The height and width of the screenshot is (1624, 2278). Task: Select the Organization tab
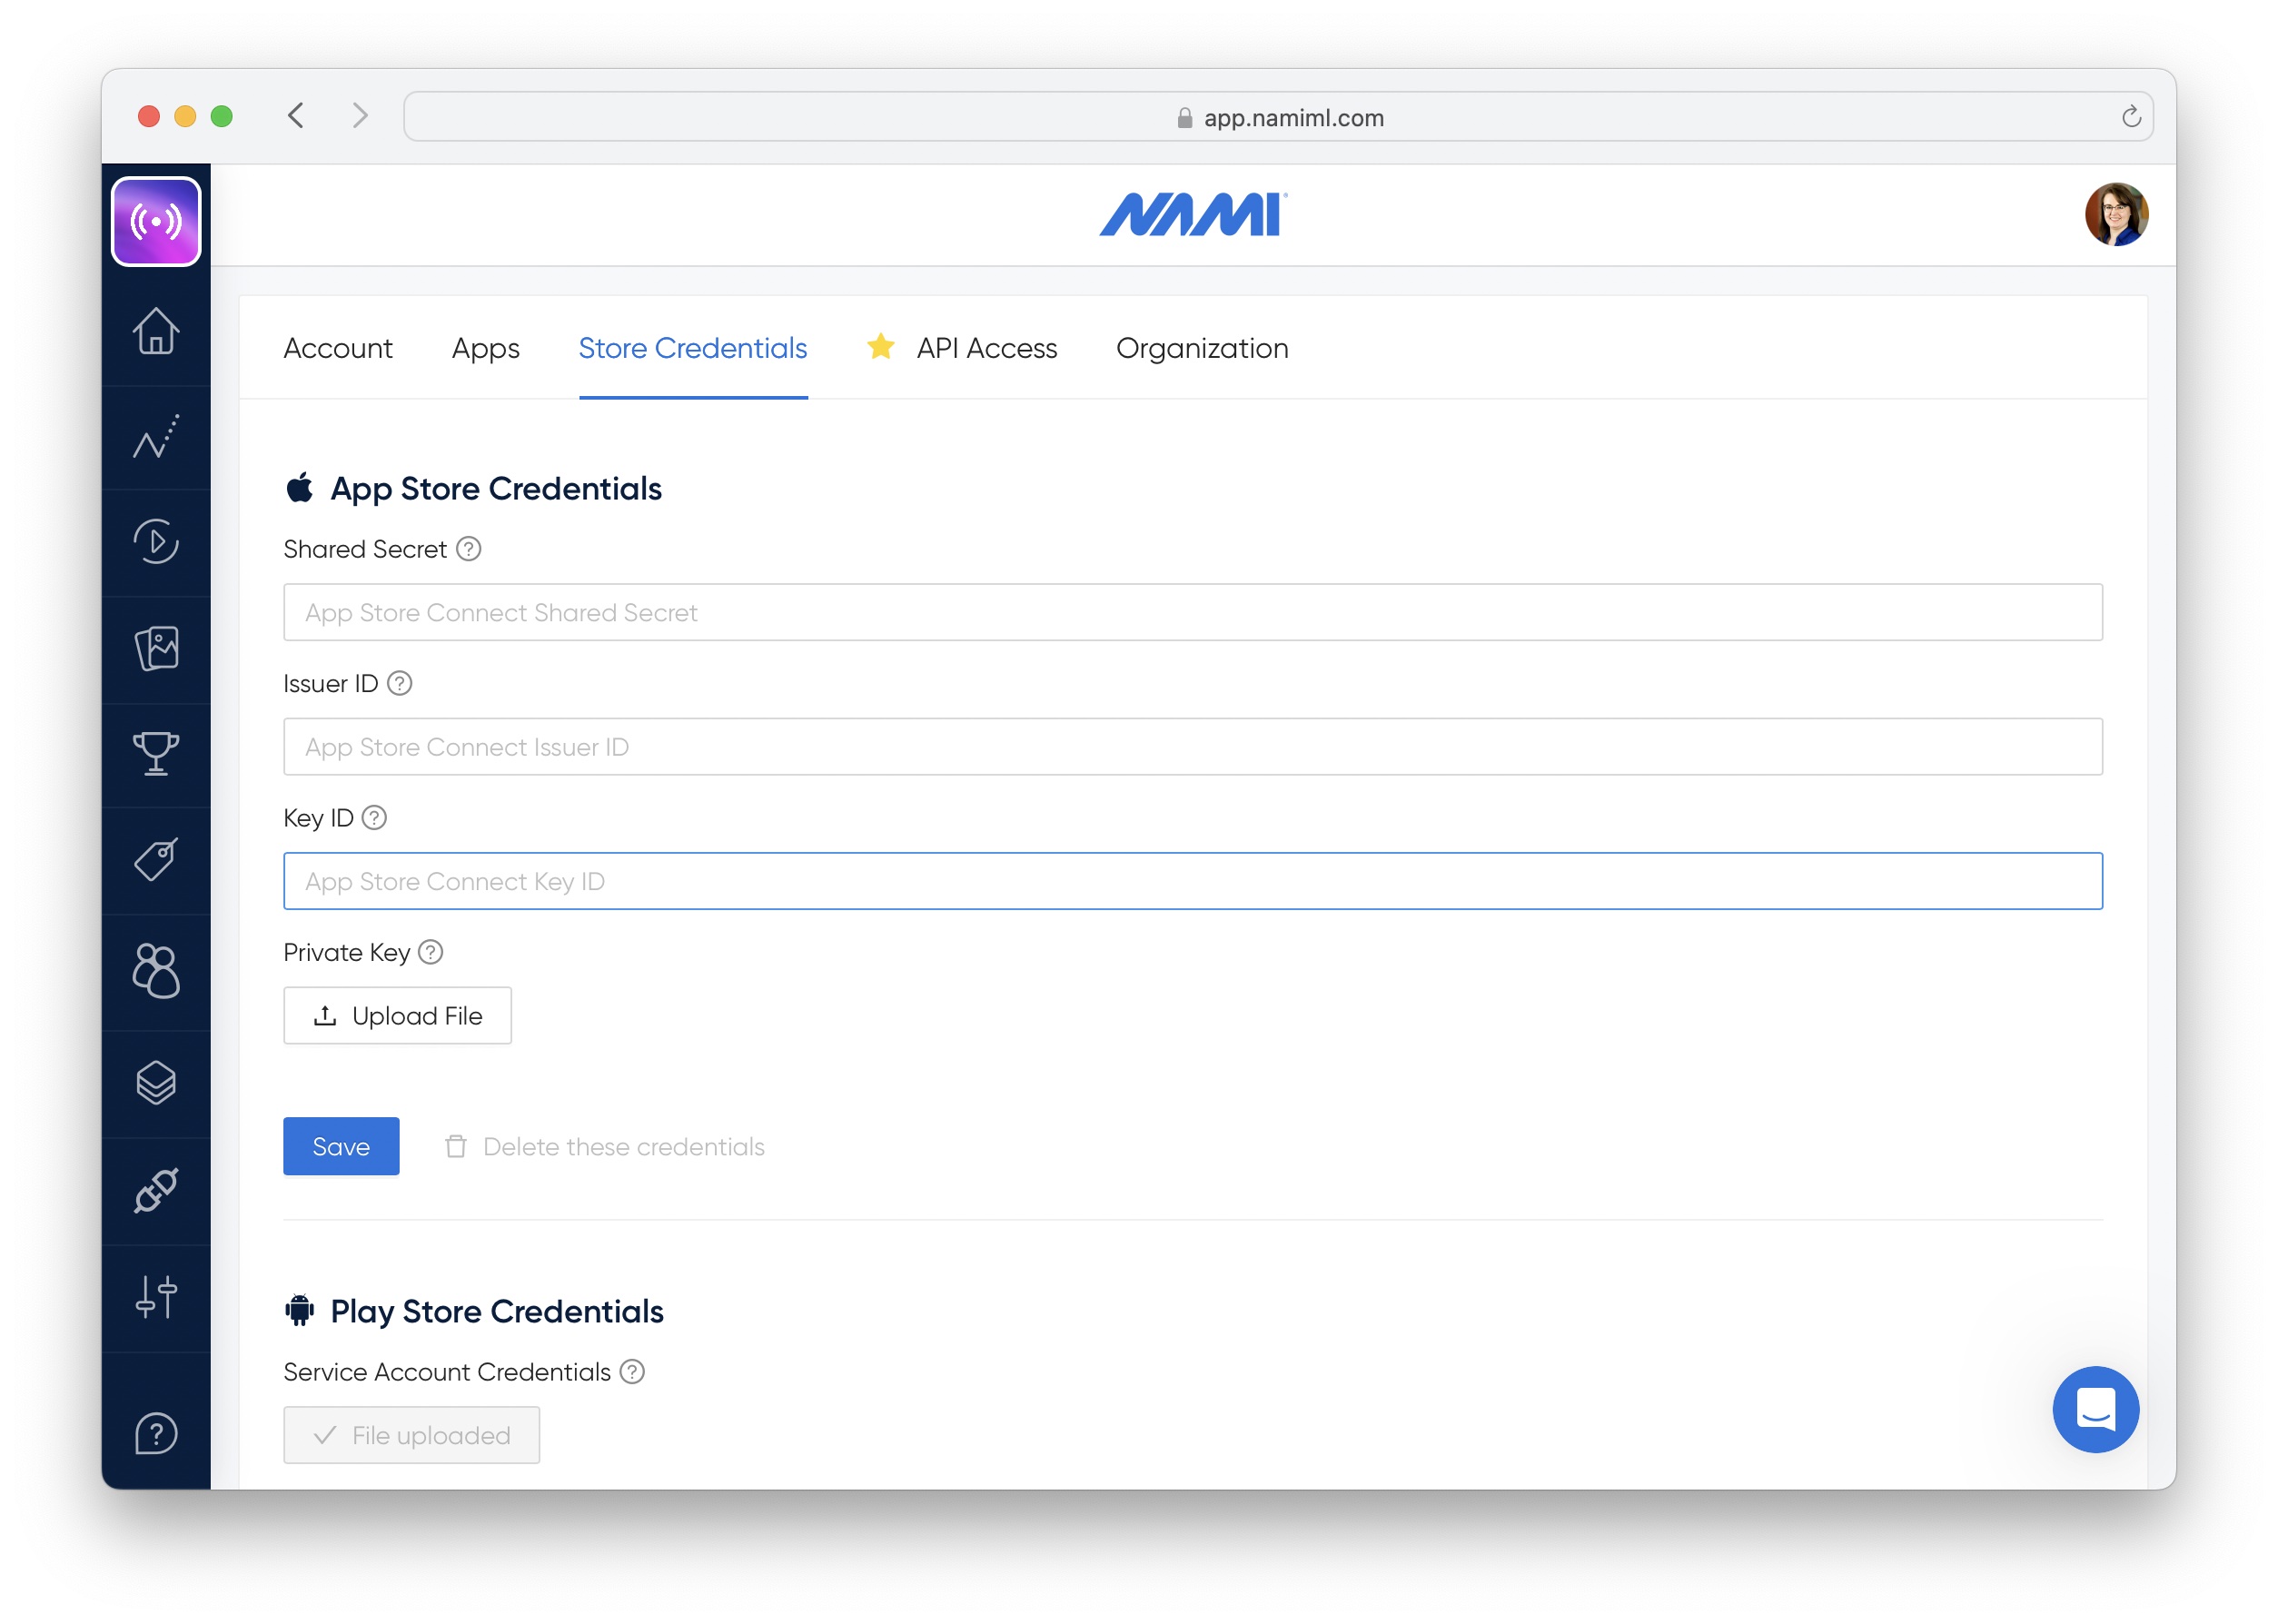point(1202,348)
